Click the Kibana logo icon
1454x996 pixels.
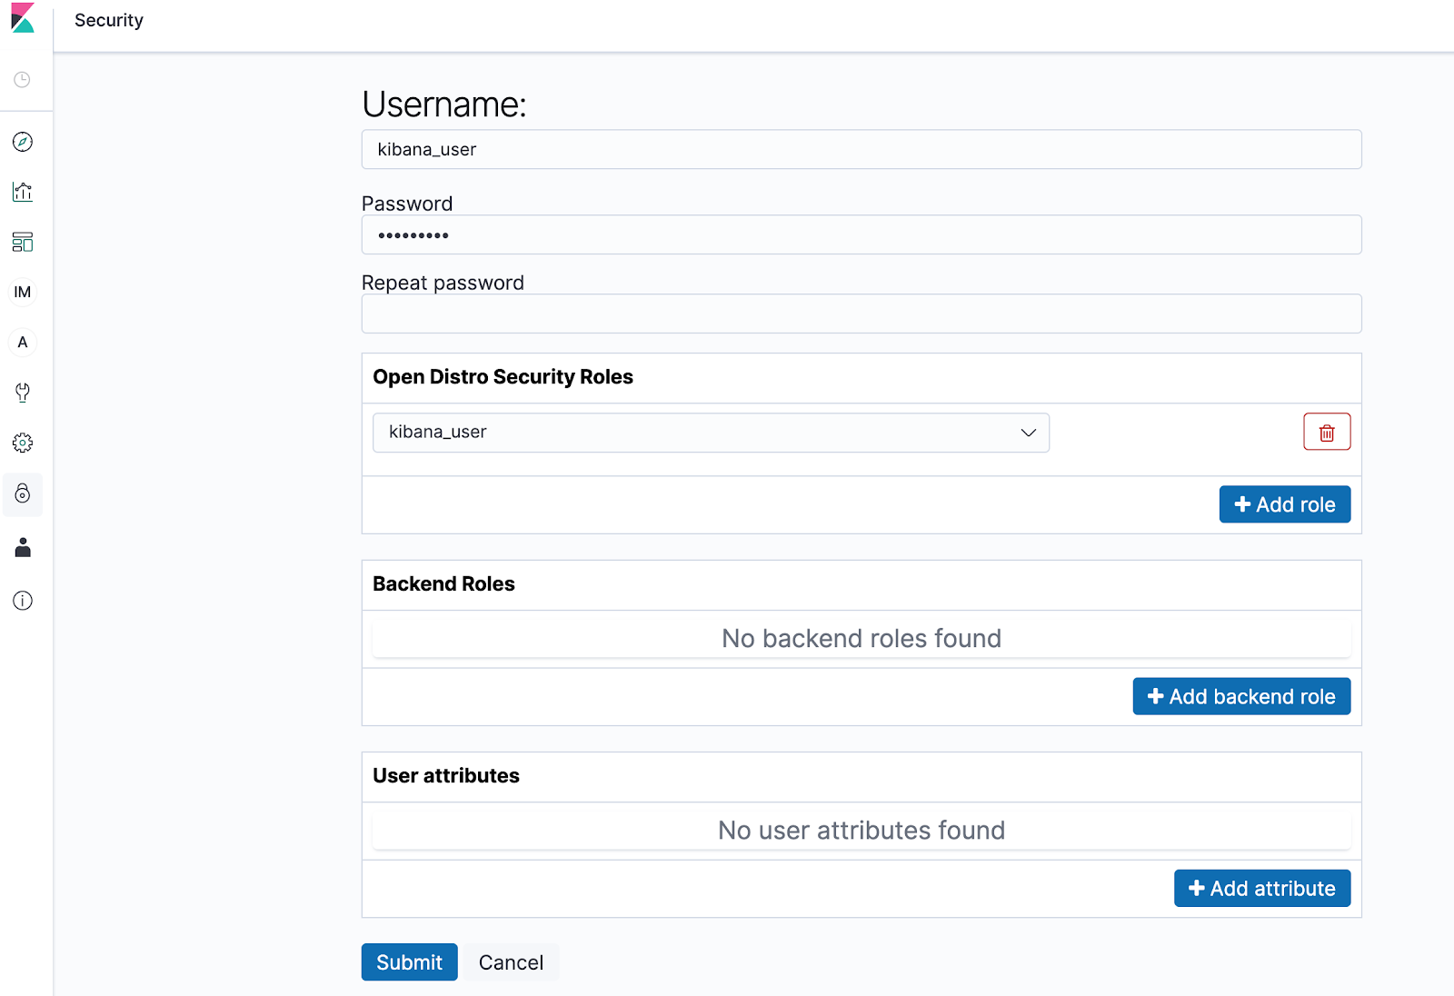pos(23,18)
